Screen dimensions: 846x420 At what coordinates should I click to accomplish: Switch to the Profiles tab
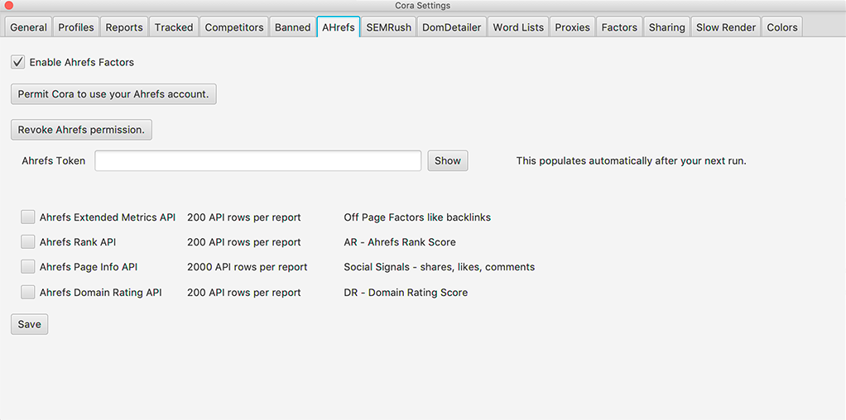coord(76,27)
